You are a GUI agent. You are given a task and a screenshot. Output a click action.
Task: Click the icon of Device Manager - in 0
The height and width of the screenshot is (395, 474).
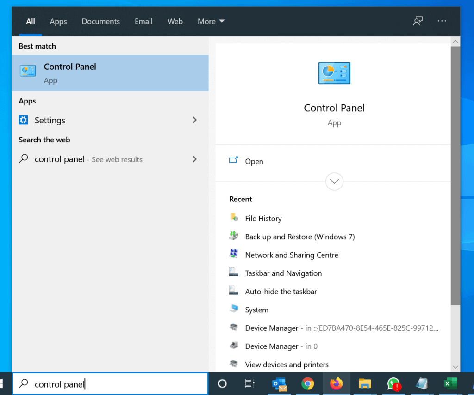(234, 345)
